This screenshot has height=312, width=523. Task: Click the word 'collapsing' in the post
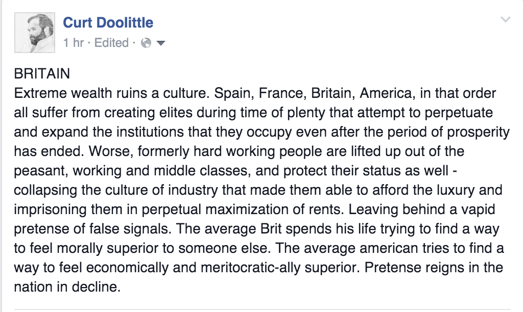42,190
